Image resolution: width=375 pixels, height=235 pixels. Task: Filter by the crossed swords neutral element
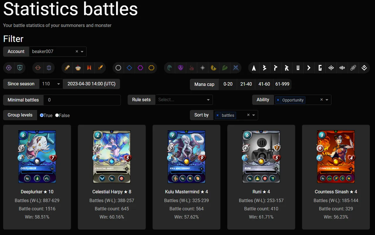click(x=236, y=68)
